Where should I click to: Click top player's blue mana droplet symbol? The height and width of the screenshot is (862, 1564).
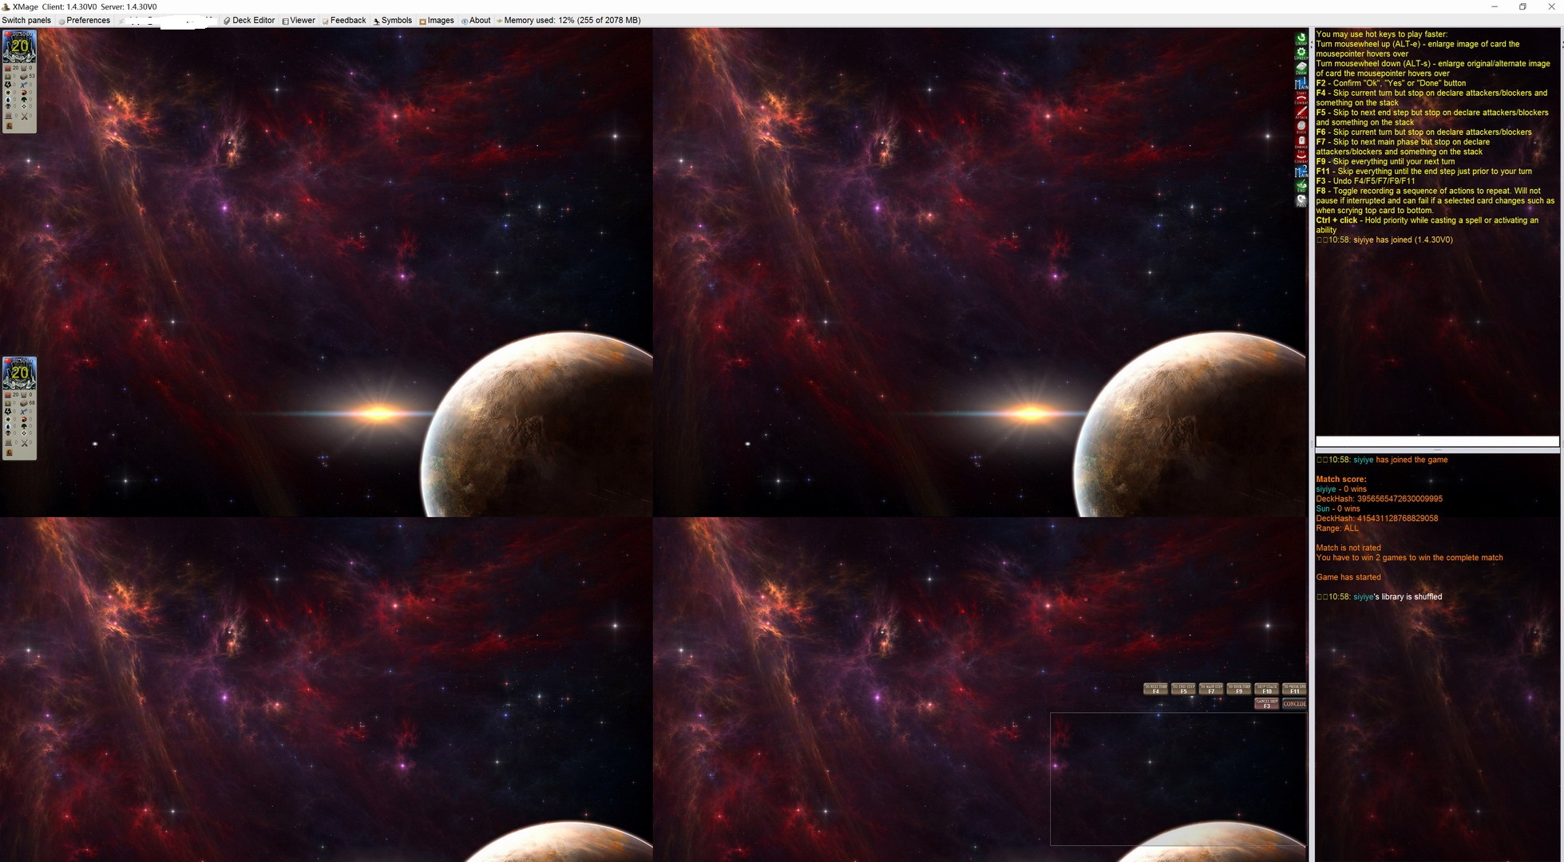point(8,100)
